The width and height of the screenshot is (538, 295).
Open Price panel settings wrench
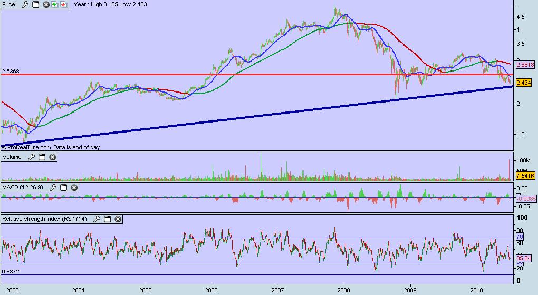click(25, 4)
